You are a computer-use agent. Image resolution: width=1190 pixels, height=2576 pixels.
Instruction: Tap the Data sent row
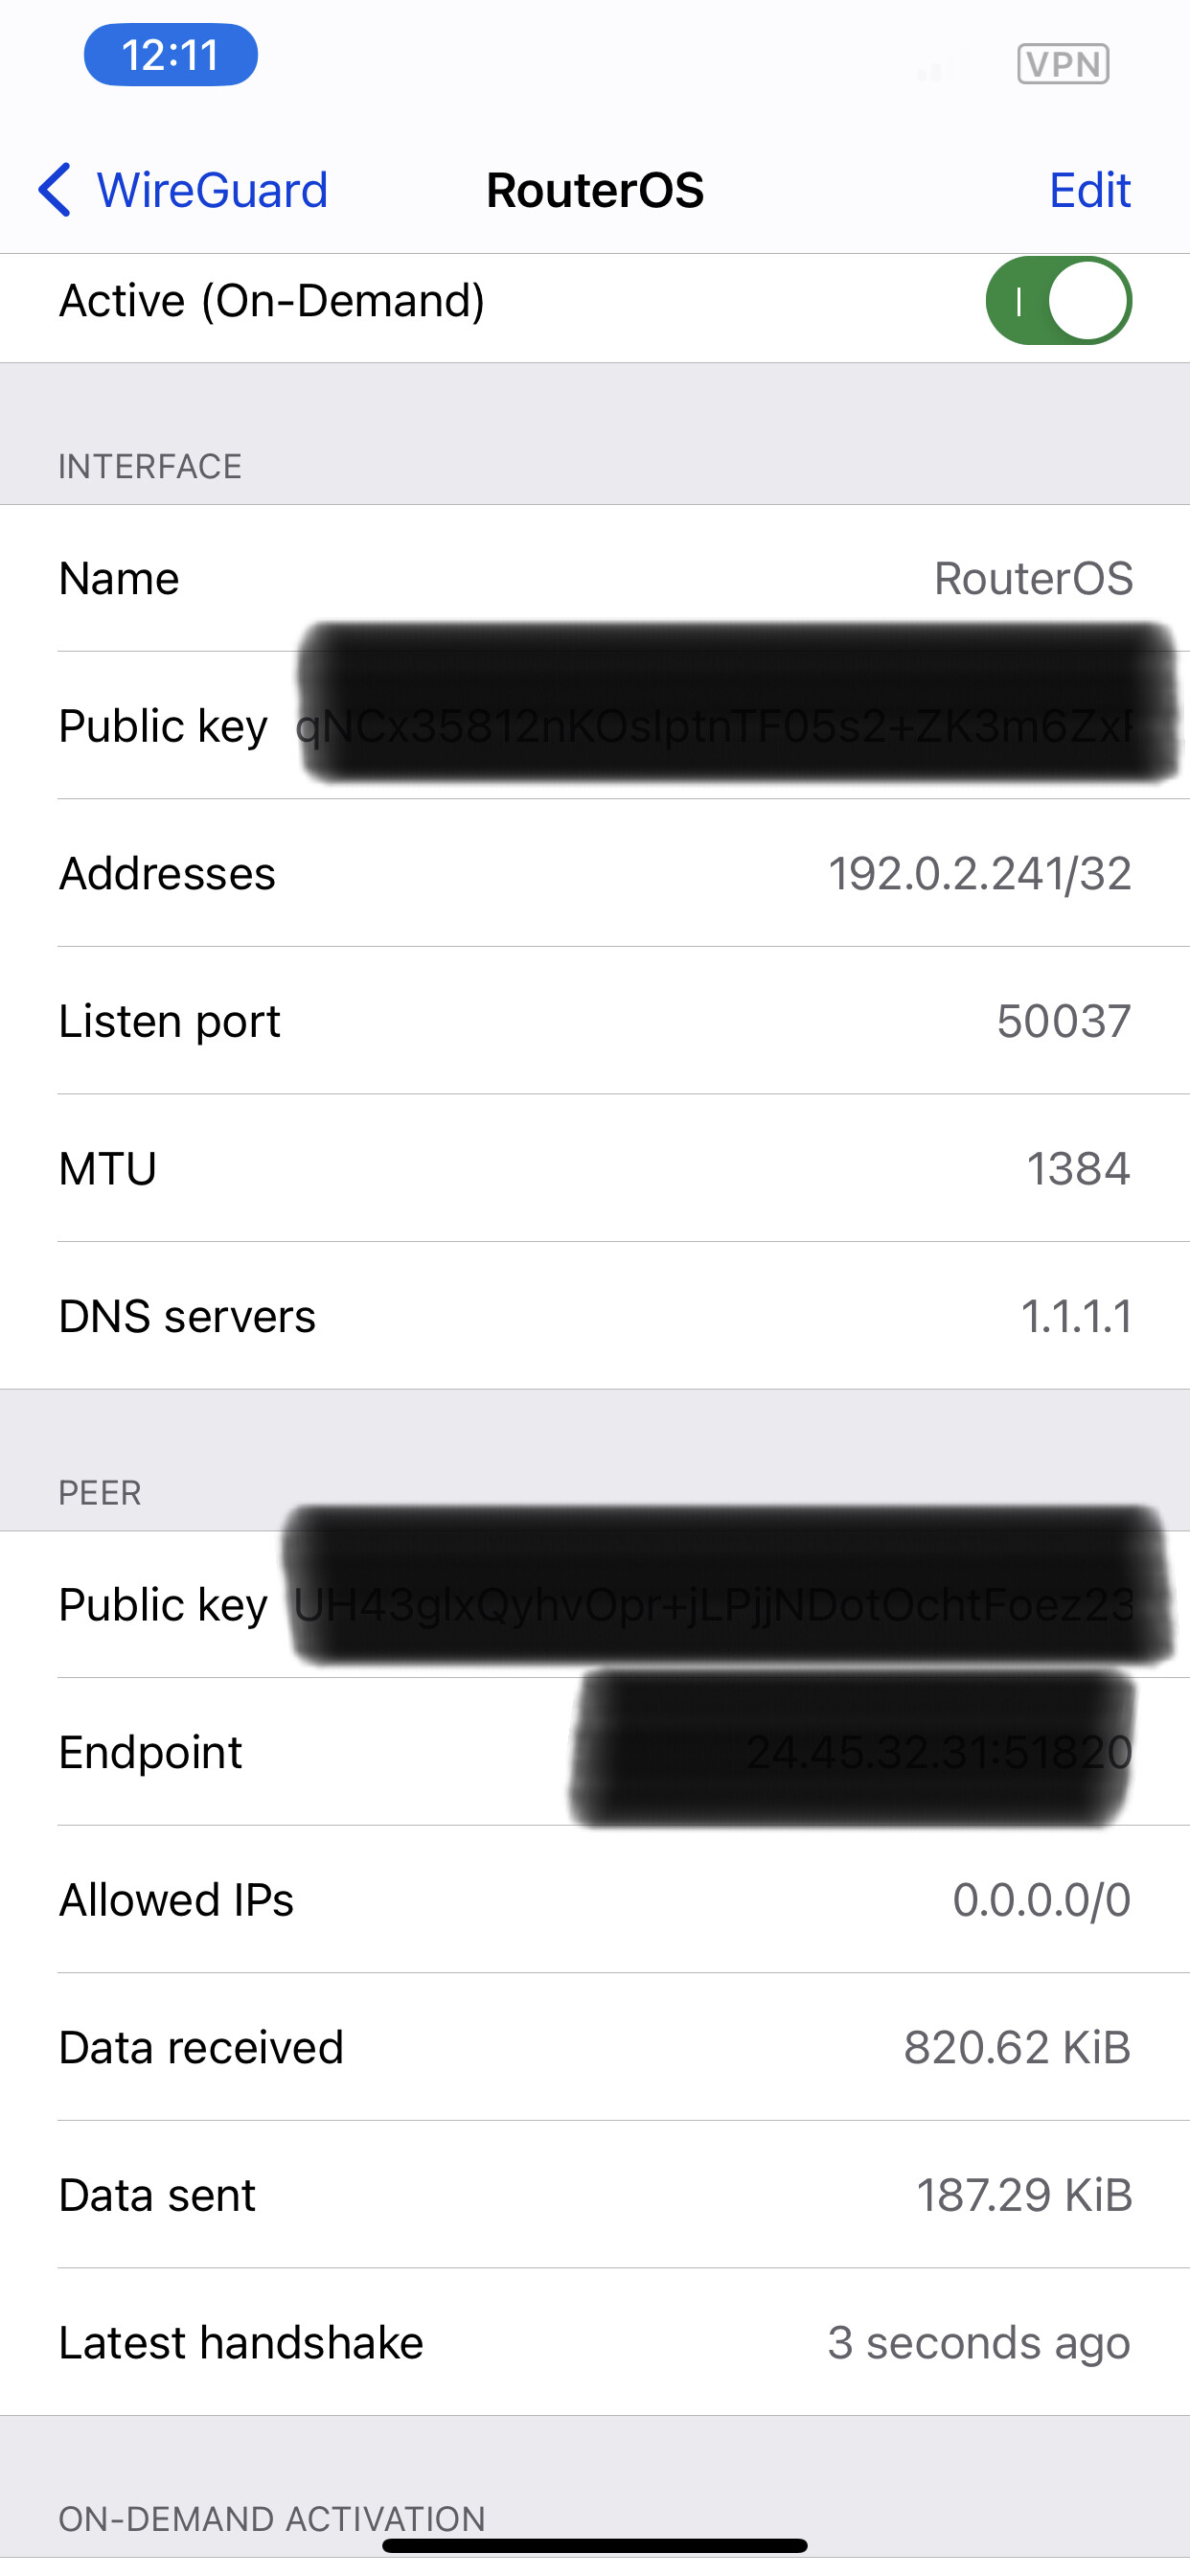coord(595,2195)
